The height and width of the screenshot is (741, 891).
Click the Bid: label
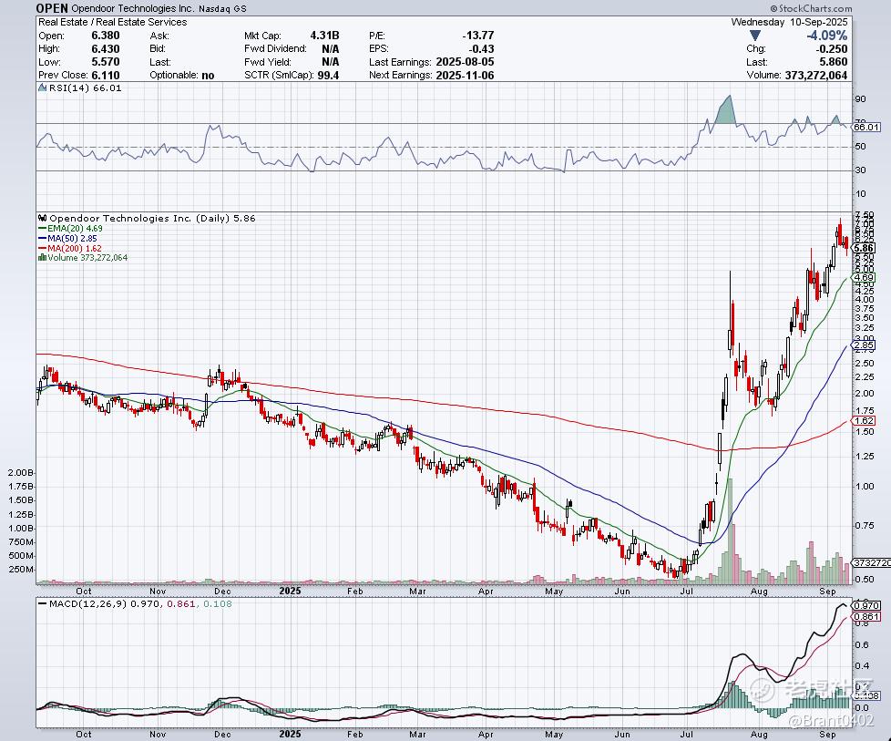click(158, 49)
